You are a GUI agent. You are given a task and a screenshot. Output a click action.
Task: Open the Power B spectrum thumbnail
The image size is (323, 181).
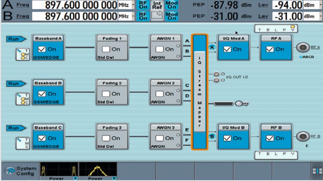tap(98, 171)
